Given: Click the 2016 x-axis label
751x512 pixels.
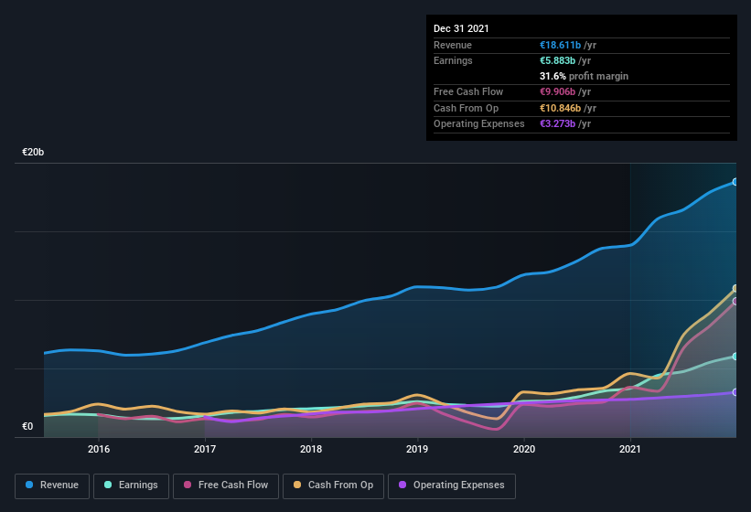Looking at the screenshot, I should (99, 449).
